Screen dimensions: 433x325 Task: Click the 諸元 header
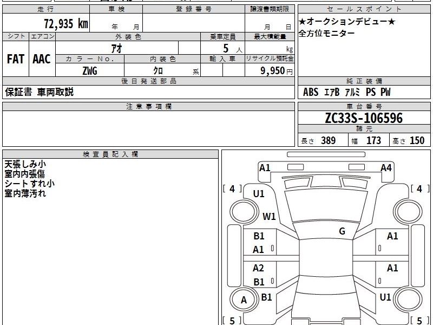364,129
